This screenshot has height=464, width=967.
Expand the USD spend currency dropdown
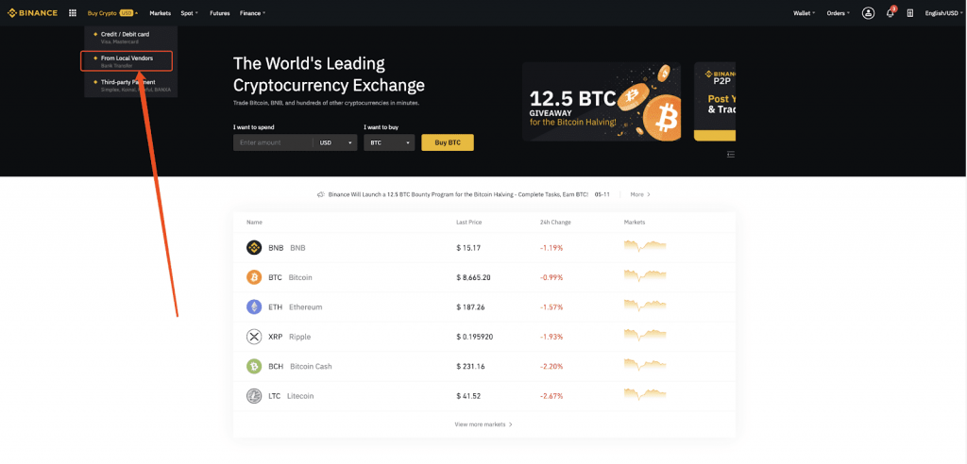[x=336, y=142]
